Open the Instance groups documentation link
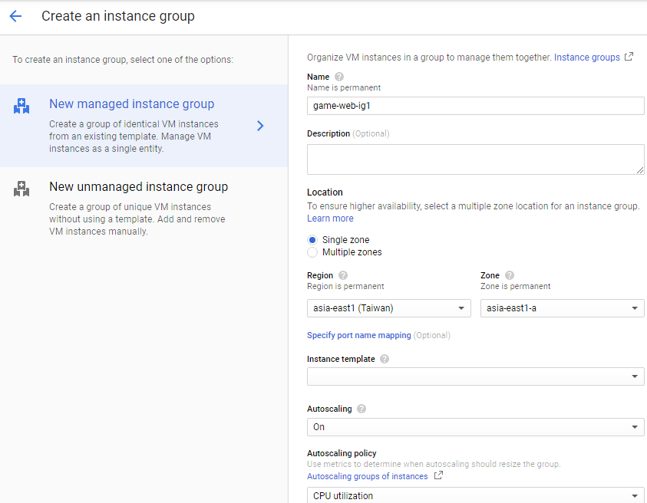 click(587, 58)
